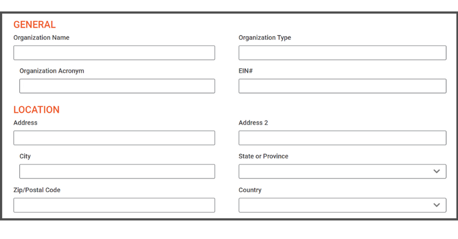Click the State or Province chevron arrow
The width and height of the screenshot is (458, 239).
coord(437,171)
